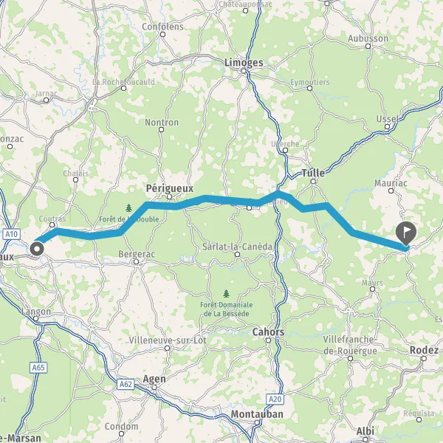Click the Montauban city label
The height and width of the screenshot is (443, 443).
[257, 414]
